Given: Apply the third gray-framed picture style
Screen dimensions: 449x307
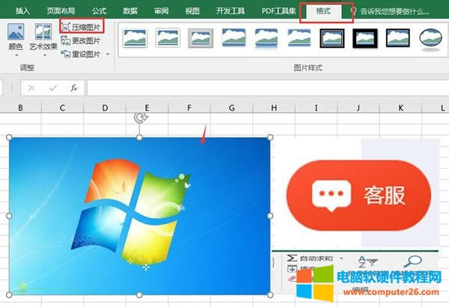Looking at the screenshot, I should point(201,38).
